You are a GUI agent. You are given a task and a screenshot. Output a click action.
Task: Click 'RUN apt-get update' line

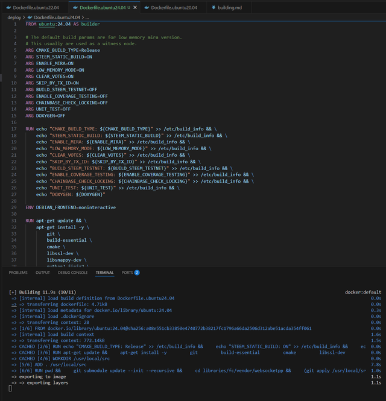pyautogui.click(x=56, y=221)
